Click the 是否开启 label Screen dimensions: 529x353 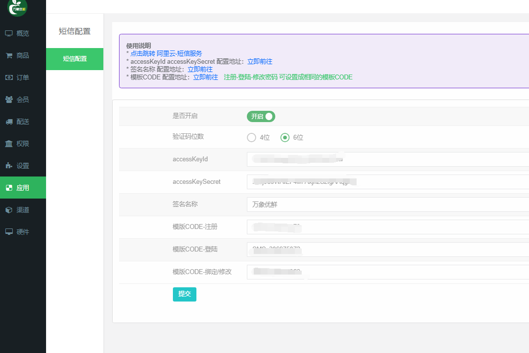185,116
